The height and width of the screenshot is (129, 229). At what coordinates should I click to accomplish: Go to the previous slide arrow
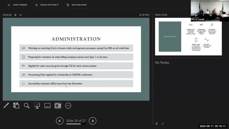coord(60,121)
